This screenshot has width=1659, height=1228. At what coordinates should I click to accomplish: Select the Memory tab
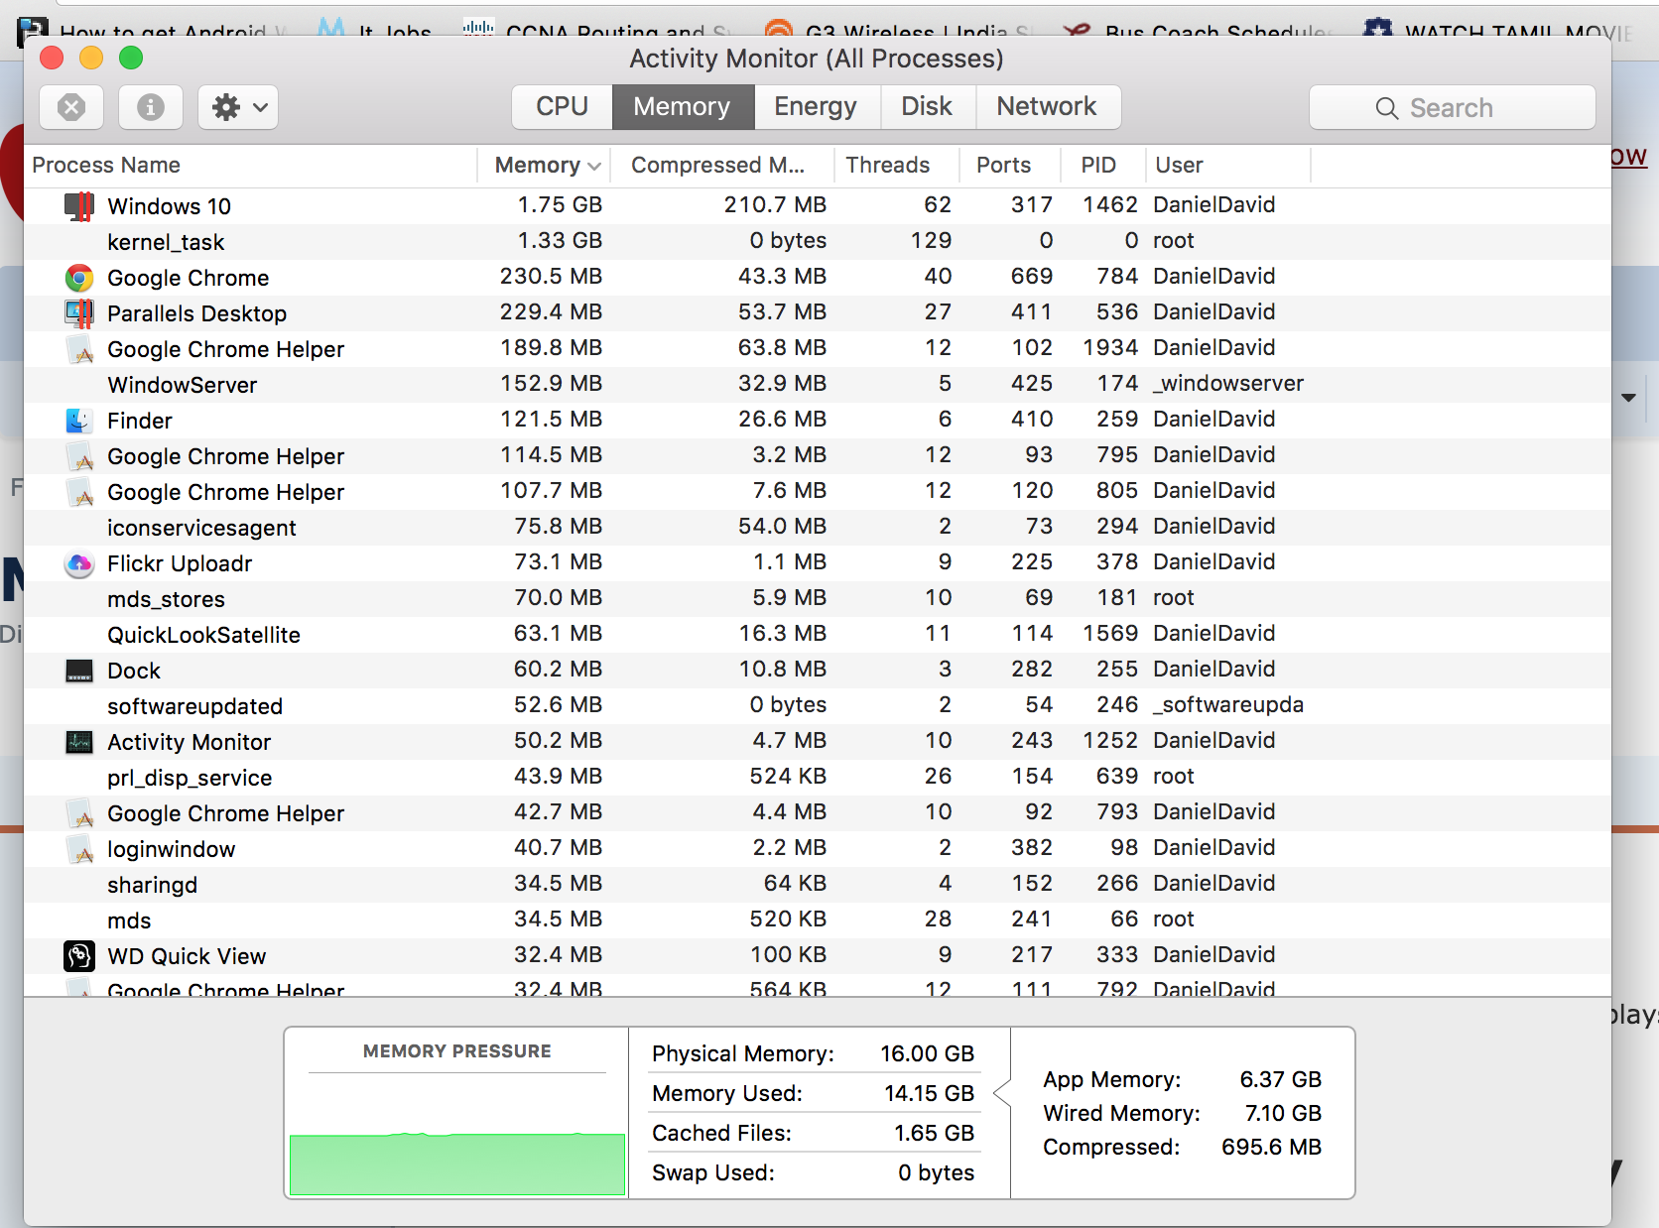coord(683,107)
